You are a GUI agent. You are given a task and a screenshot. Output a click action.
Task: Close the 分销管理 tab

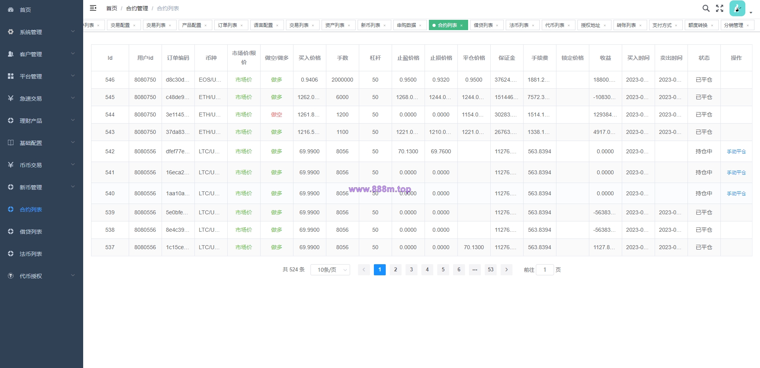(748, 25)
